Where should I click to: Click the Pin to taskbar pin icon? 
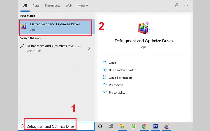[x=104, y=92]
